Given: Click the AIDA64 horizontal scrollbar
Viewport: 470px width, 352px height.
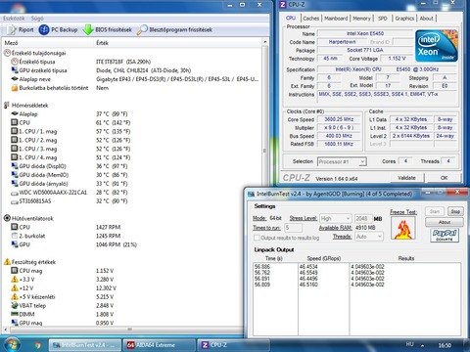Looking at the screenshot, I should 129,330.
